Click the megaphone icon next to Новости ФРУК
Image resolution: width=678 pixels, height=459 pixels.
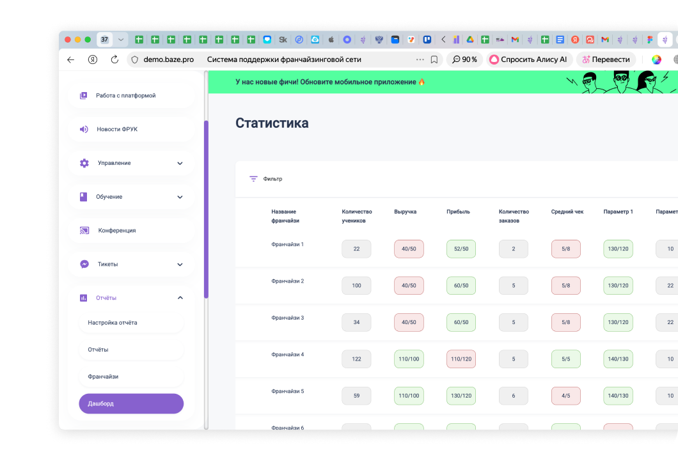[84, 129]
